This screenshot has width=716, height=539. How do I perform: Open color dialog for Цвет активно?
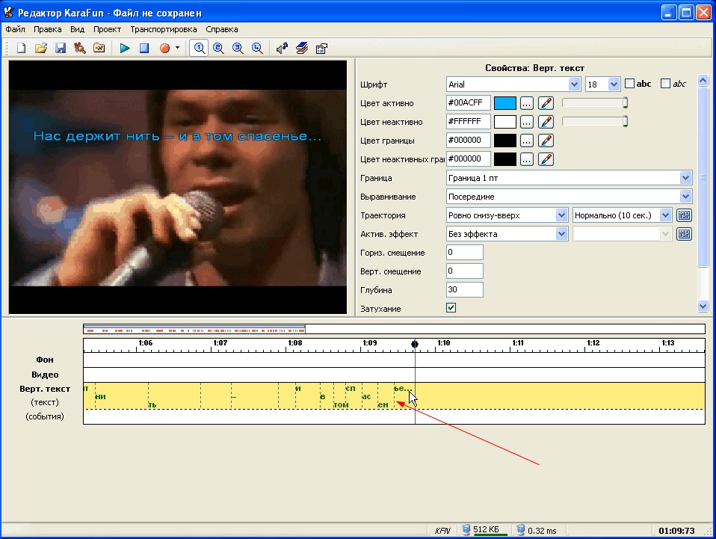pyautogui.click(x=526, y=103)
